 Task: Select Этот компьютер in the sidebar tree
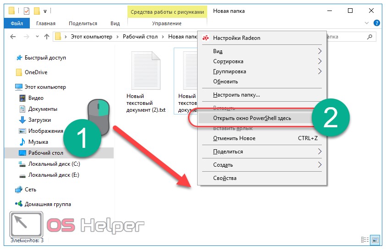(x=45, y=87)
